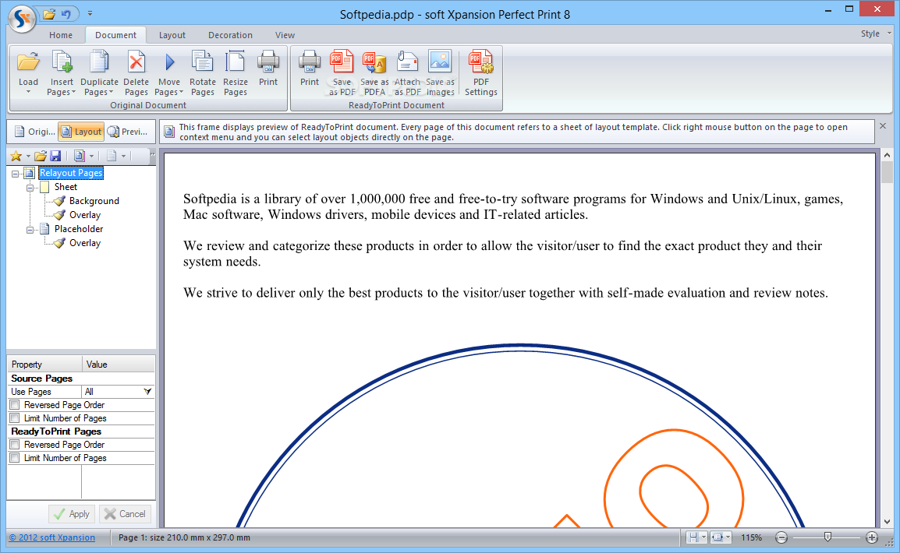Close the info message bar
The width and height of the screenshot is (900, 553).
[883, 126]
